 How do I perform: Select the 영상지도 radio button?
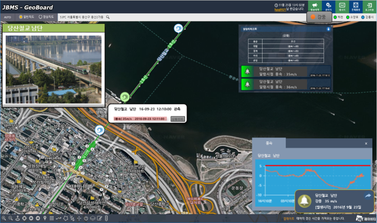(x=41, y=17)
